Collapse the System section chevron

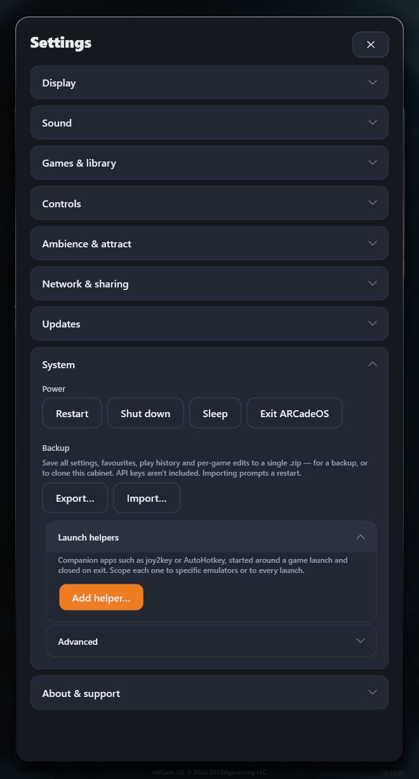(x=373, y=364)
